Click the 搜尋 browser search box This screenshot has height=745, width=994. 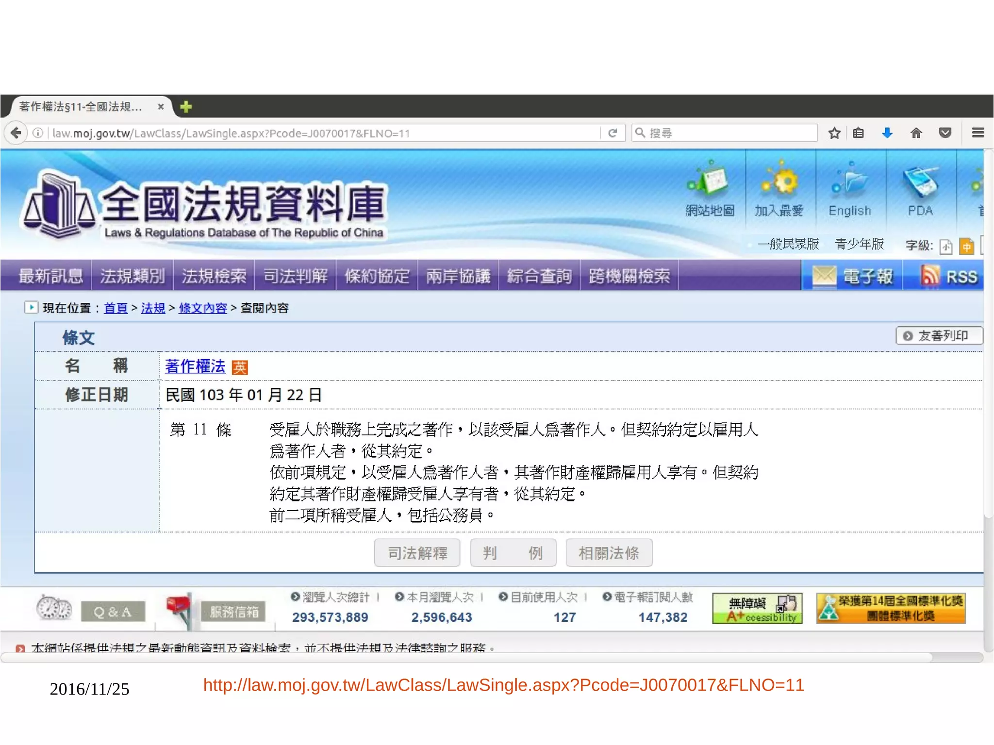[725, 133]
